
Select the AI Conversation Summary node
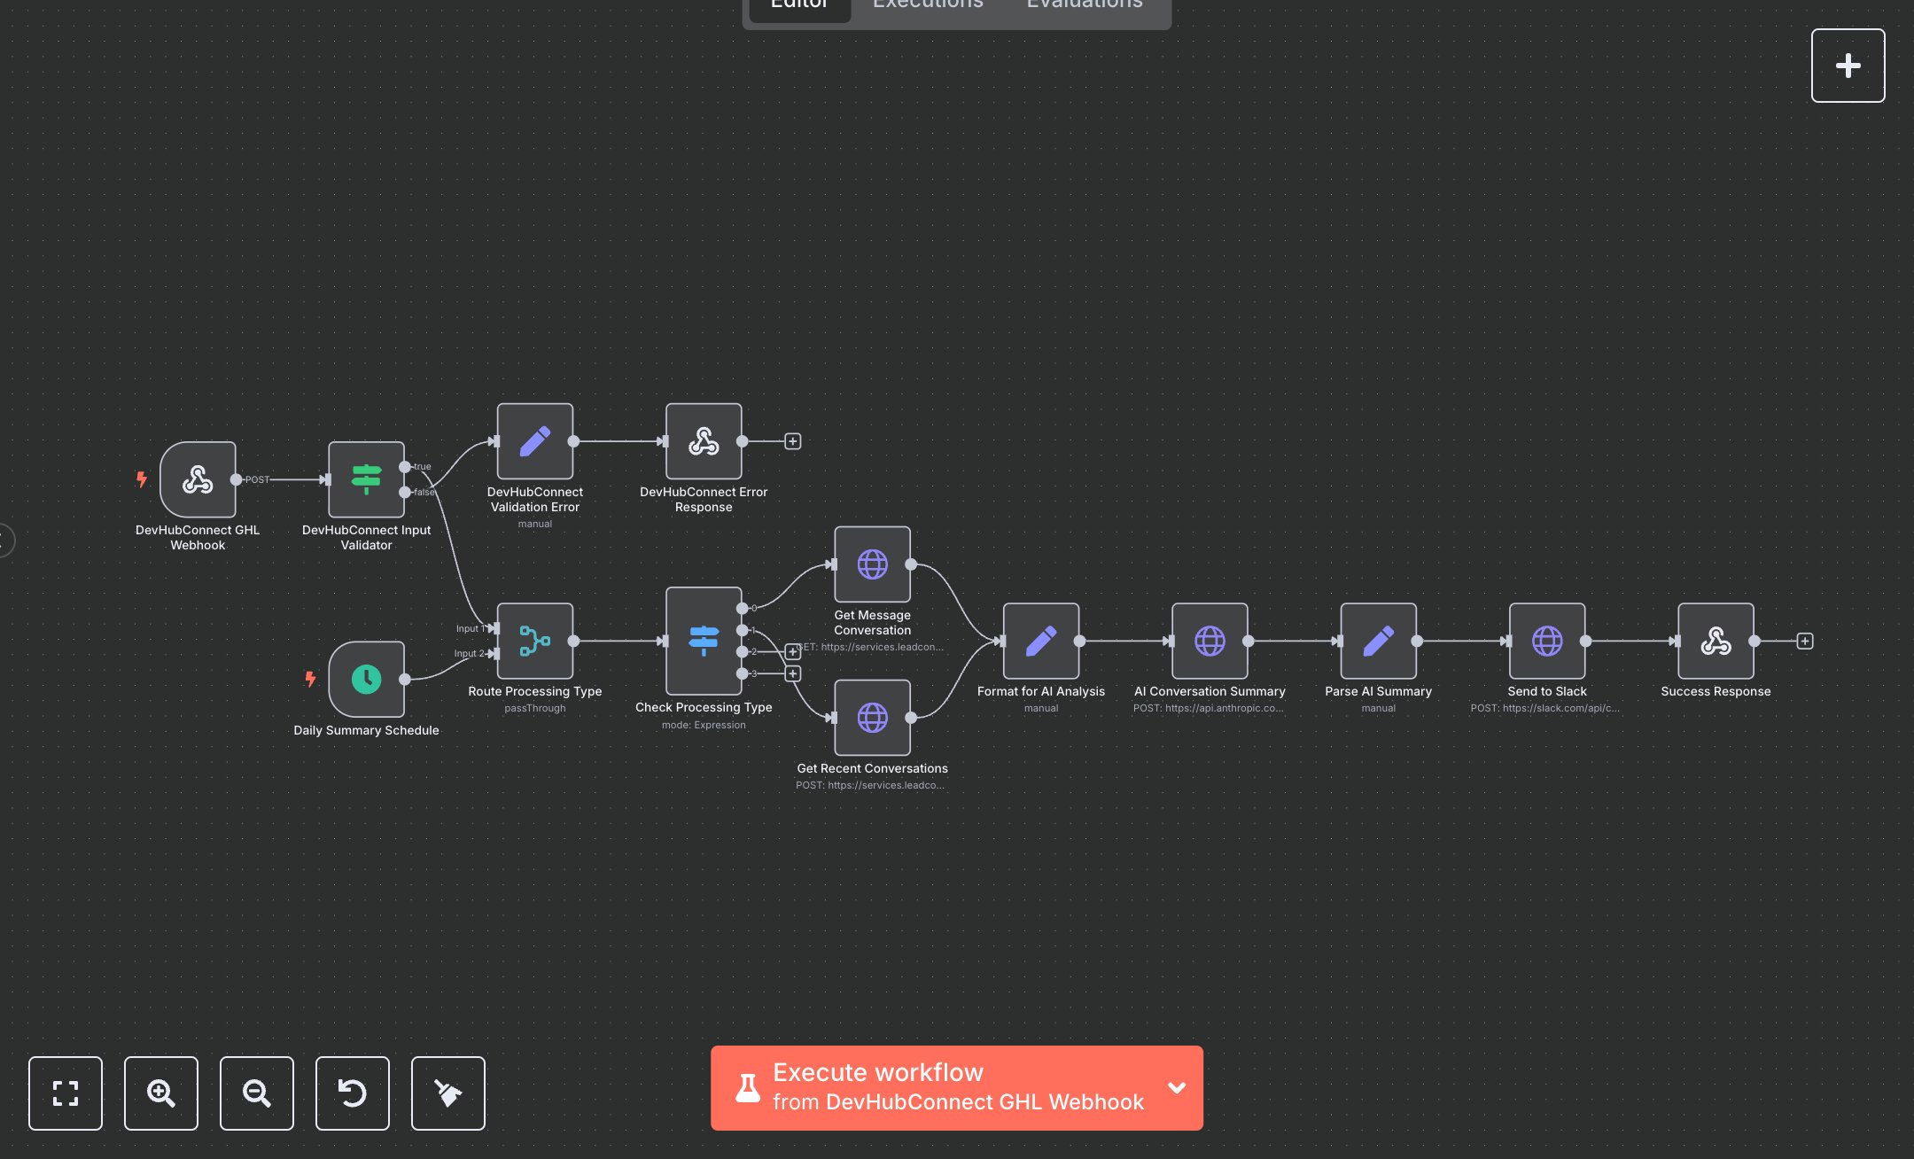tap(1210, 641)
